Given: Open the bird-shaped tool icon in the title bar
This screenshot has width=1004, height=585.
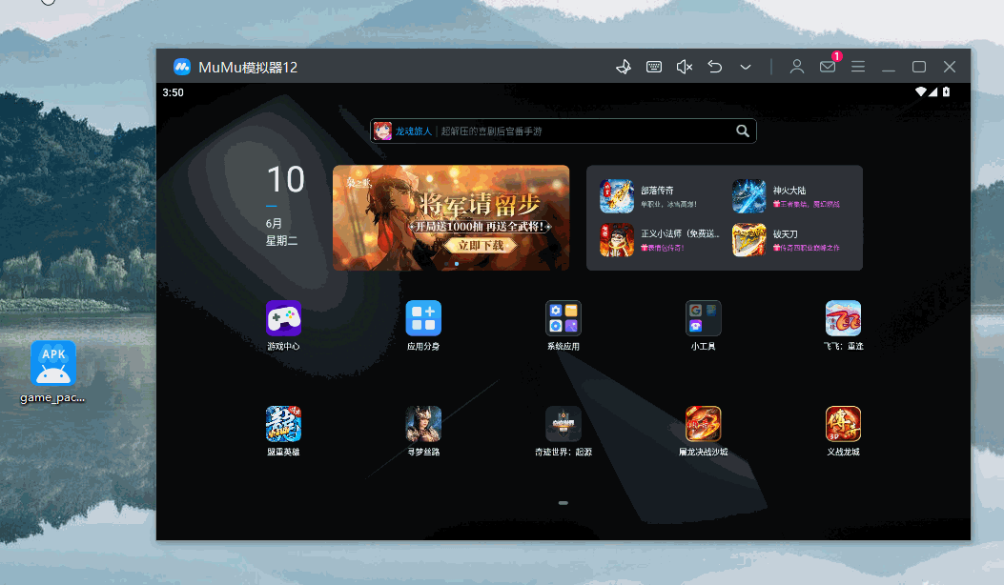Looking at the screenshot, I should pos(623,67).
